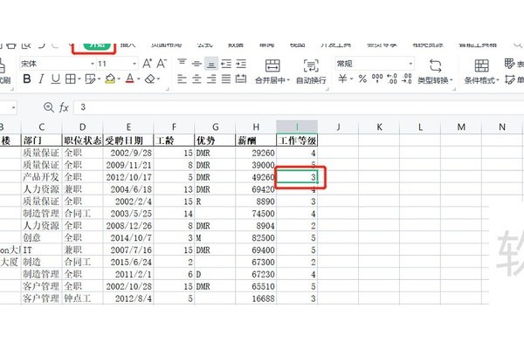Select the cell with date 2002/9/28
Screen dimensions: 524x349
[x=128, y=153]
